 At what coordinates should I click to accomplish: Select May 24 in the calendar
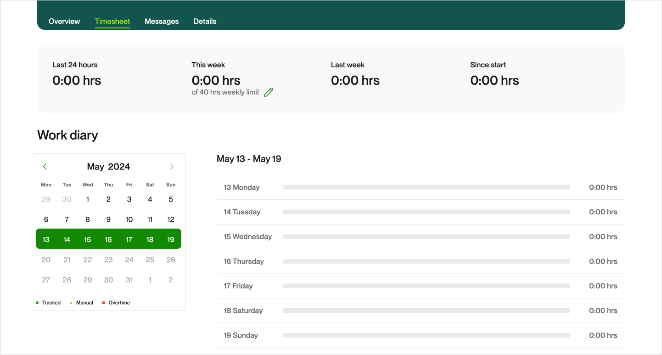click(129, 260)
